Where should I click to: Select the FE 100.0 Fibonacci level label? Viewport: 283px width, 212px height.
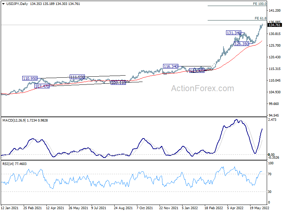coord(260,4)
